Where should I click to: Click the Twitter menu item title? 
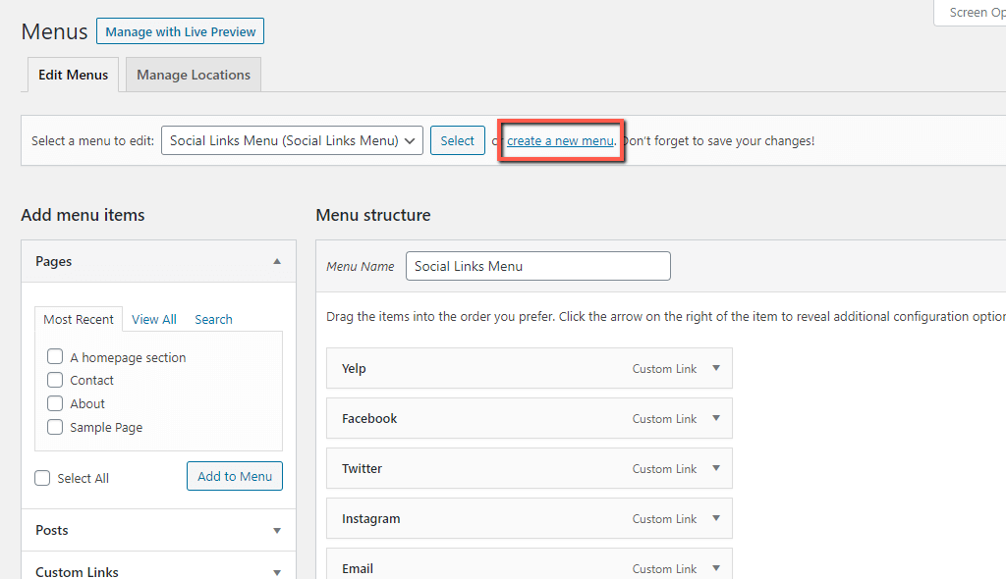coord(362,469)
